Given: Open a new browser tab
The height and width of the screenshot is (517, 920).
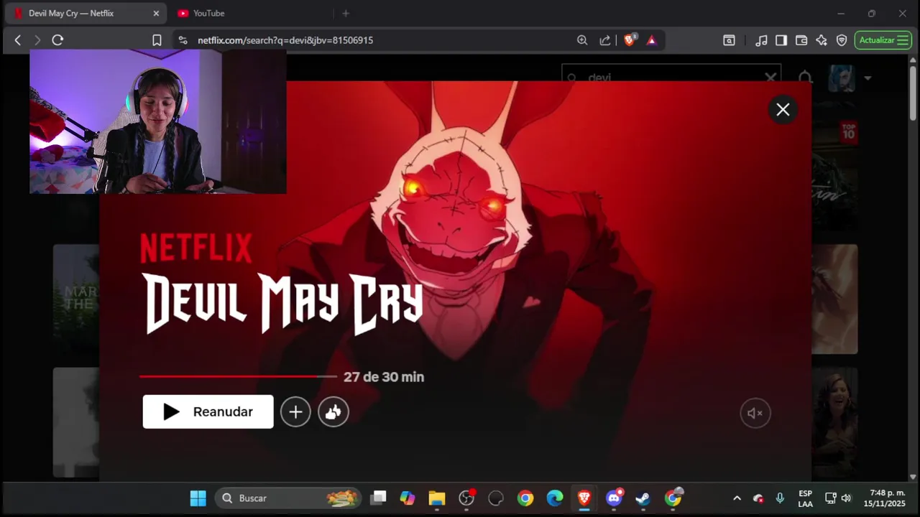Looking at the screenshot, I should click(346, 13).
